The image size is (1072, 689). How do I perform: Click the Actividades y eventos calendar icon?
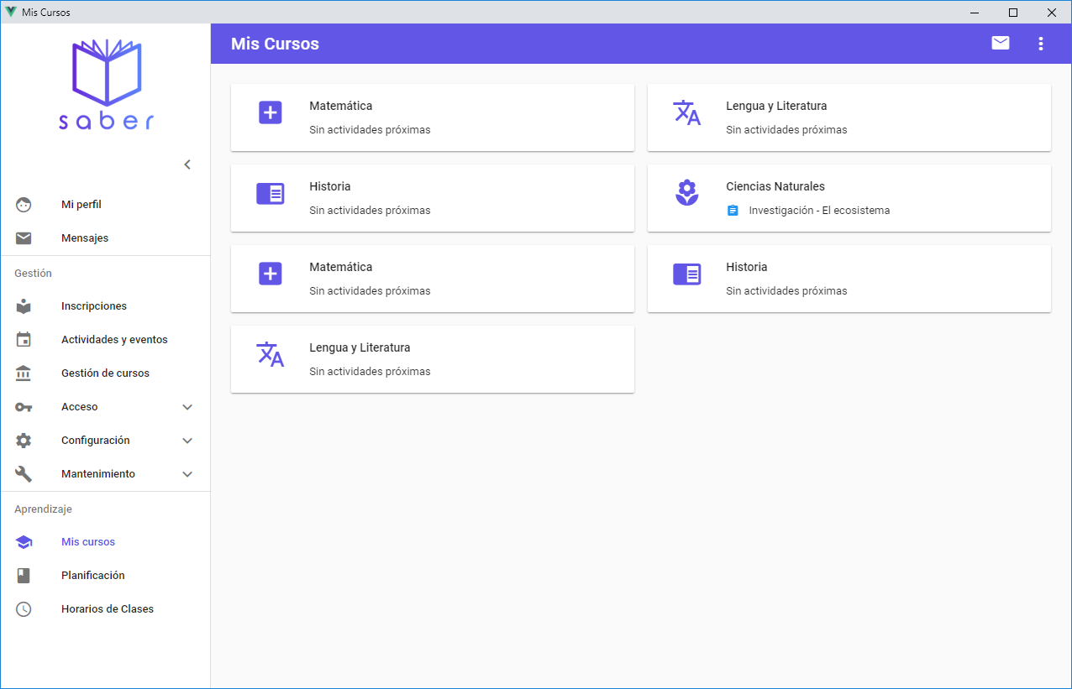24,340
